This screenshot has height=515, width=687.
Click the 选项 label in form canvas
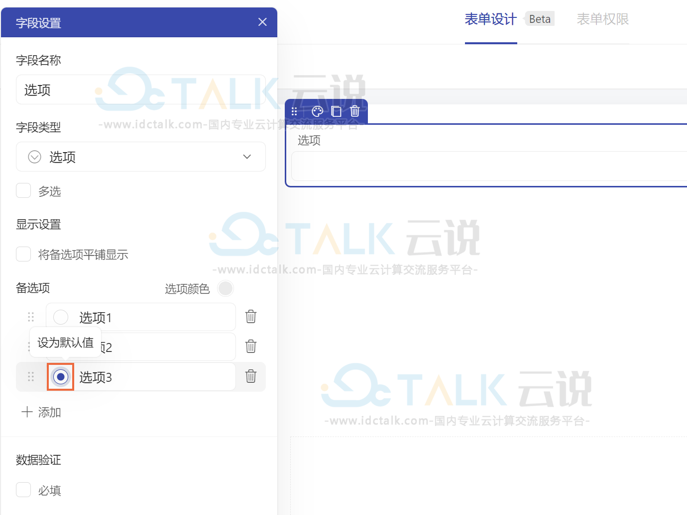point(309,140)
